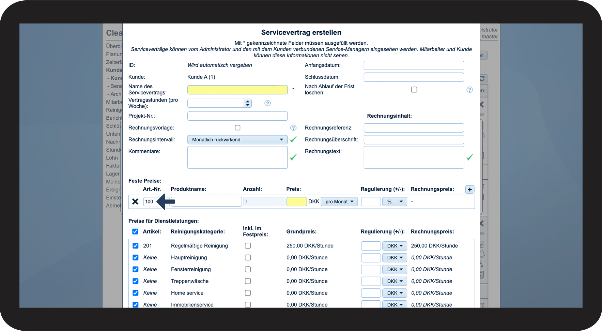Enable Nach Ablauf der Frist löschen checkbox
602x331 pixels.
[x=414, y=90]
